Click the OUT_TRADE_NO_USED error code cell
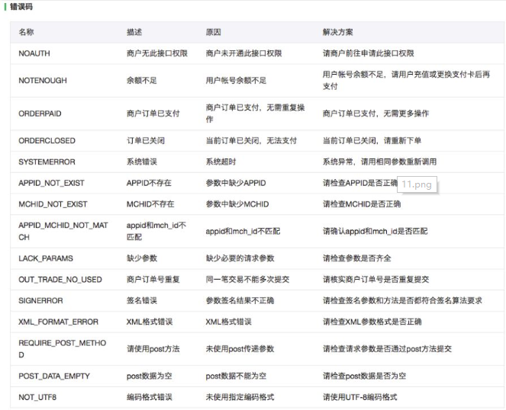506x410 pixels. tap(60, 280)
